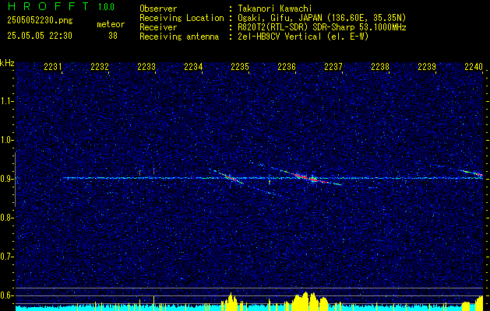Click the 2232 time marker

pyautogui.click(x=100, y=67)
